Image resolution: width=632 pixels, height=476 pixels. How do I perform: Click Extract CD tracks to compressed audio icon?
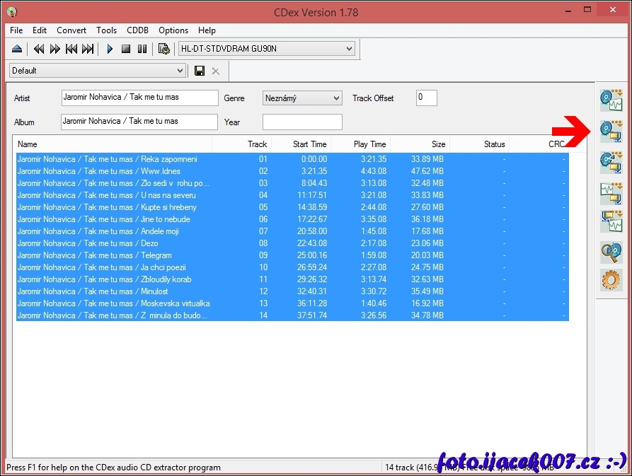tap(610, 131)
